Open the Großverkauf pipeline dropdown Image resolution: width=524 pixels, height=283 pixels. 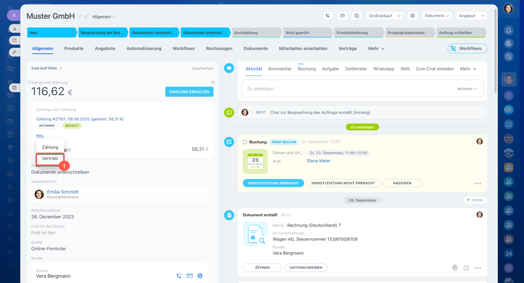coord(384,16)
